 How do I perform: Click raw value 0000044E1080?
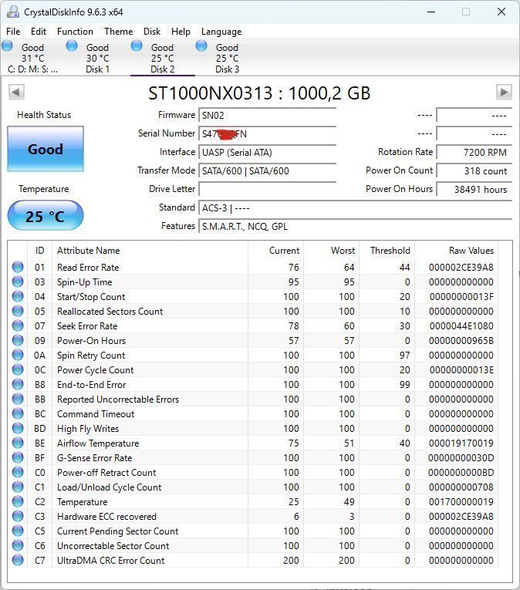(x=461, y=326)
